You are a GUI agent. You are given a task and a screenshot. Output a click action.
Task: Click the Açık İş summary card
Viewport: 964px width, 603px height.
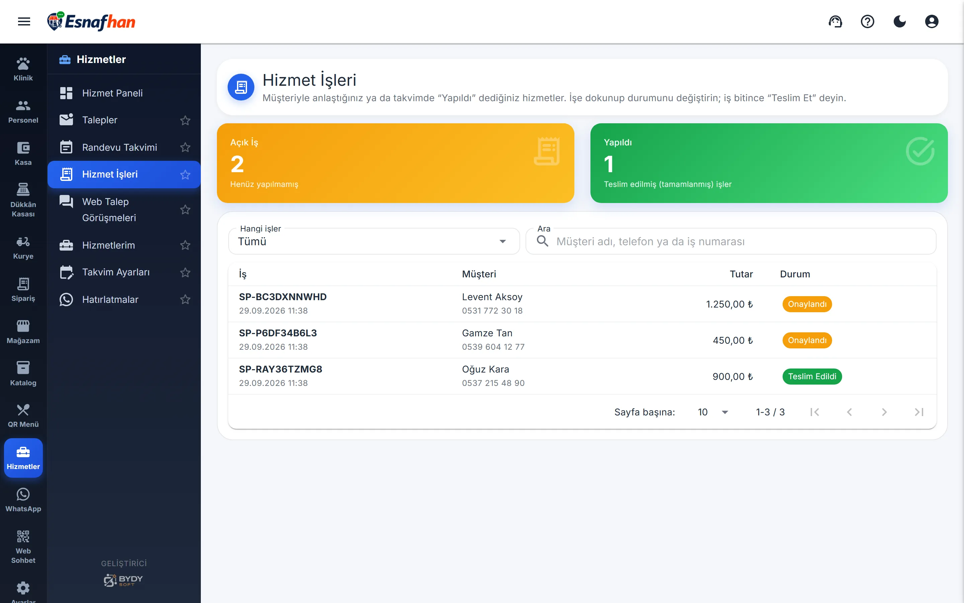[x=395, y=163]
